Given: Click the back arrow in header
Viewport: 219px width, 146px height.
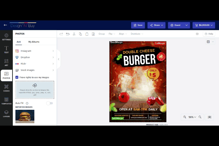Looking at the screenshot, I should click(x=5, y=25).
